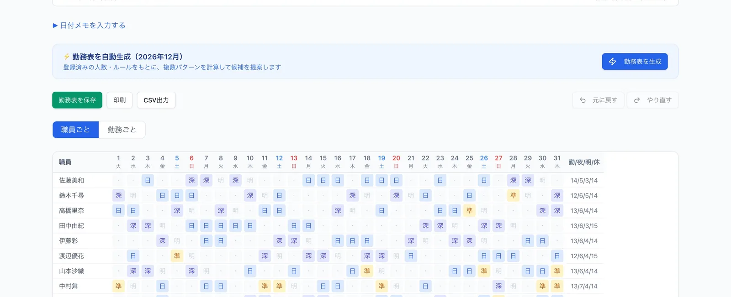731x297 pixels.
Task: Click the day 6 日 column header
Action: (191, 162)
